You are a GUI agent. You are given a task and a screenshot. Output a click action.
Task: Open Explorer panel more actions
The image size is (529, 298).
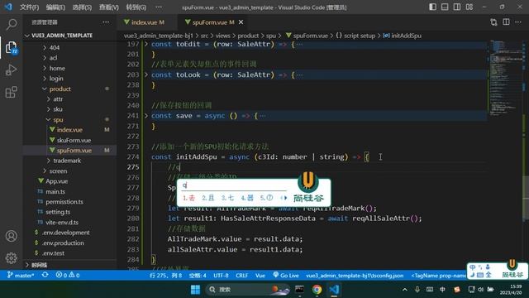106,22
